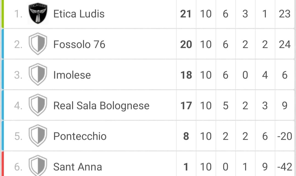Image resolution: width=296 pixels, height=176 pixels.
Task: Click rank number 1. in first row
Action: (18, 14)
